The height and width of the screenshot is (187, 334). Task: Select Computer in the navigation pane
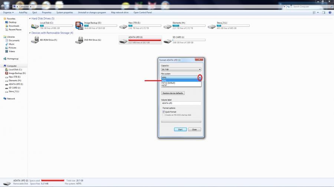[12, 66]
